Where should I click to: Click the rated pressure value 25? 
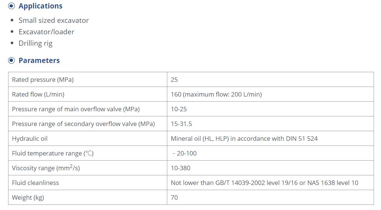tap(174, 80)
